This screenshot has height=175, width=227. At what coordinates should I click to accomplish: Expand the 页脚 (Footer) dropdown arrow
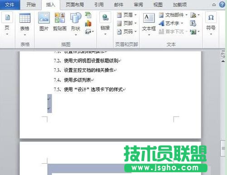point(135,23)
